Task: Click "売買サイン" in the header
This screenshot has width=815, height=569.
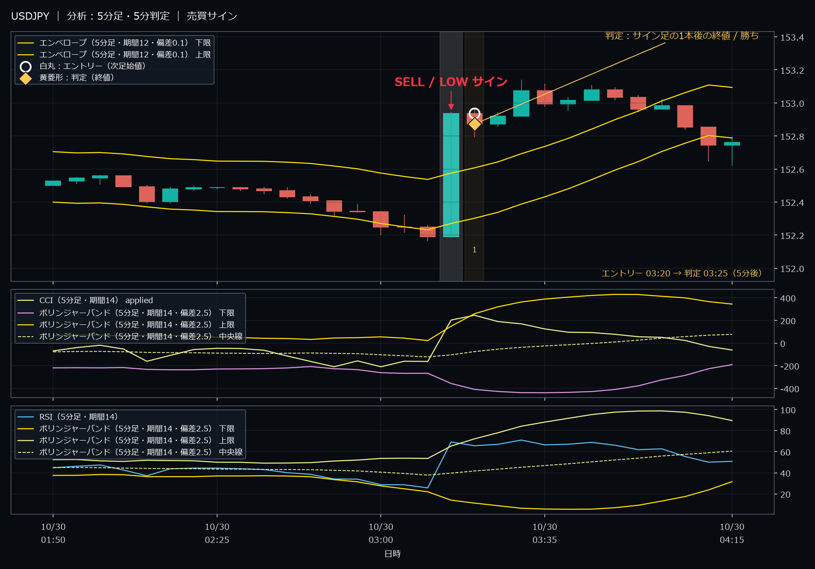Action: click(212, 16)
